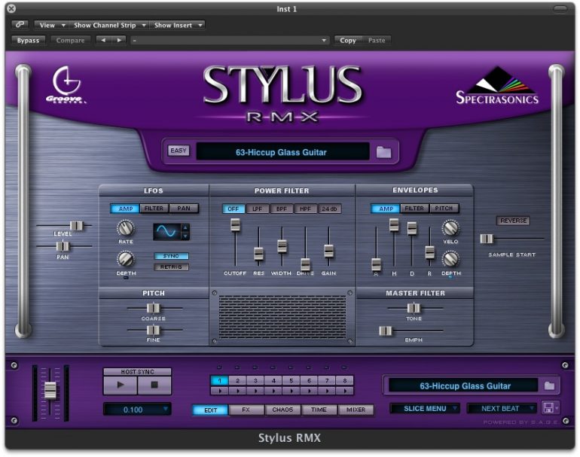The height and width of the screenshot is (457, 580).
Task: Adjust the envelope Depth knob
Action: [x=450, y=259]
